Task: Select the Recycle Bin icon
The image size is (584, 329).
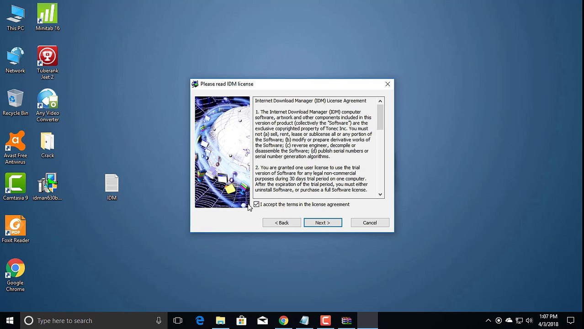Action: [x=15, y=102]
